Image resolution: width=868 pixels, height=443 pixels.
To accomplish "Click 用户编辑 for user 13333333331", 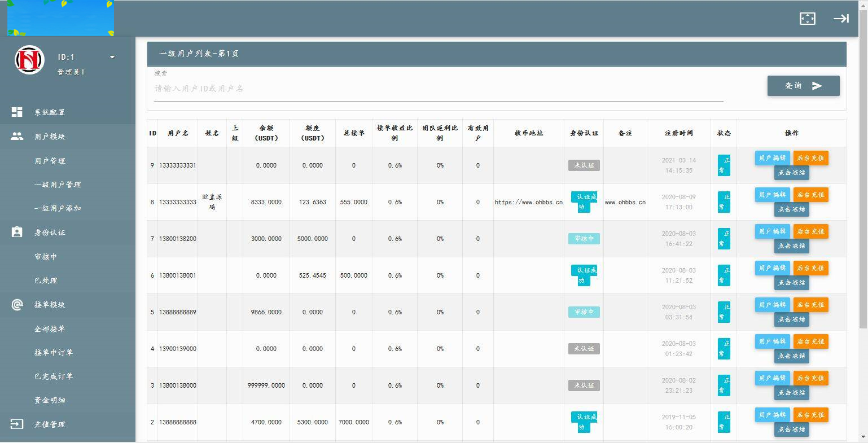I will pos(772,158).
